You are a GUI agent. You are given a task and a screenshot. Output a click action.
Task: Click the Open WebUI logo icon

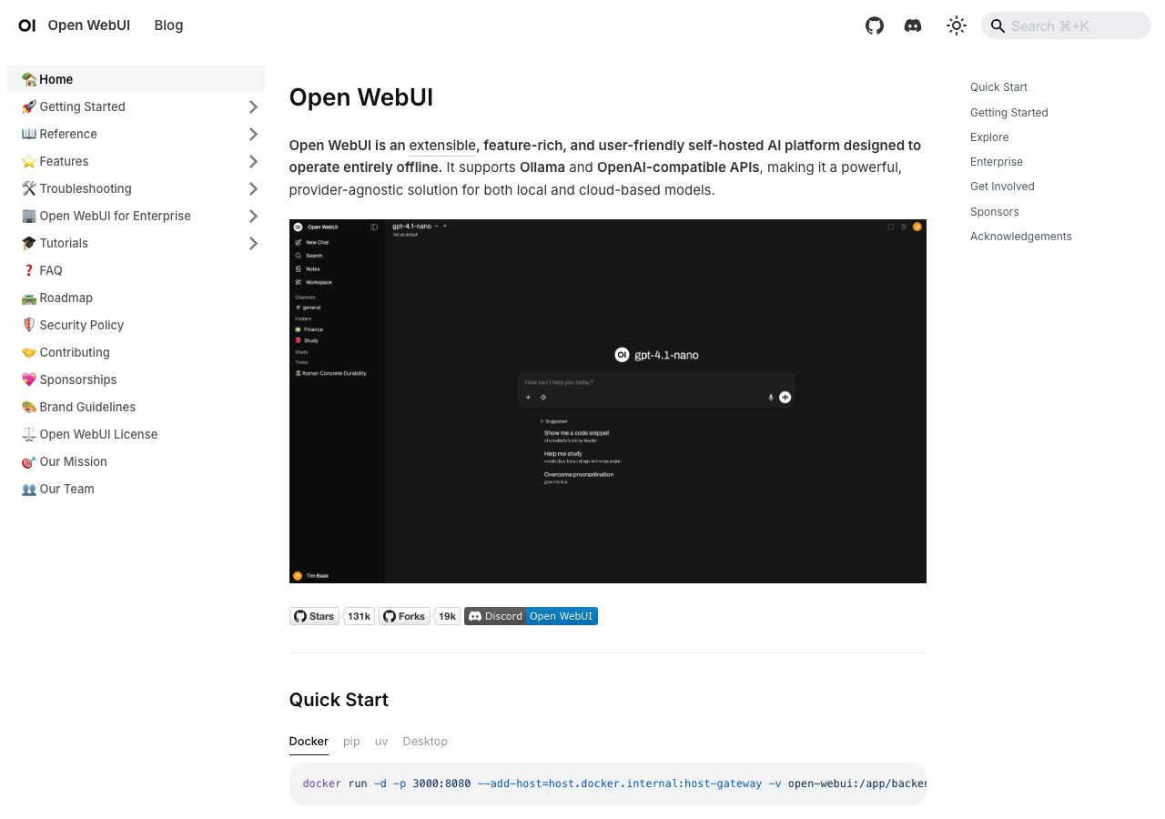[x=27, y=25]
